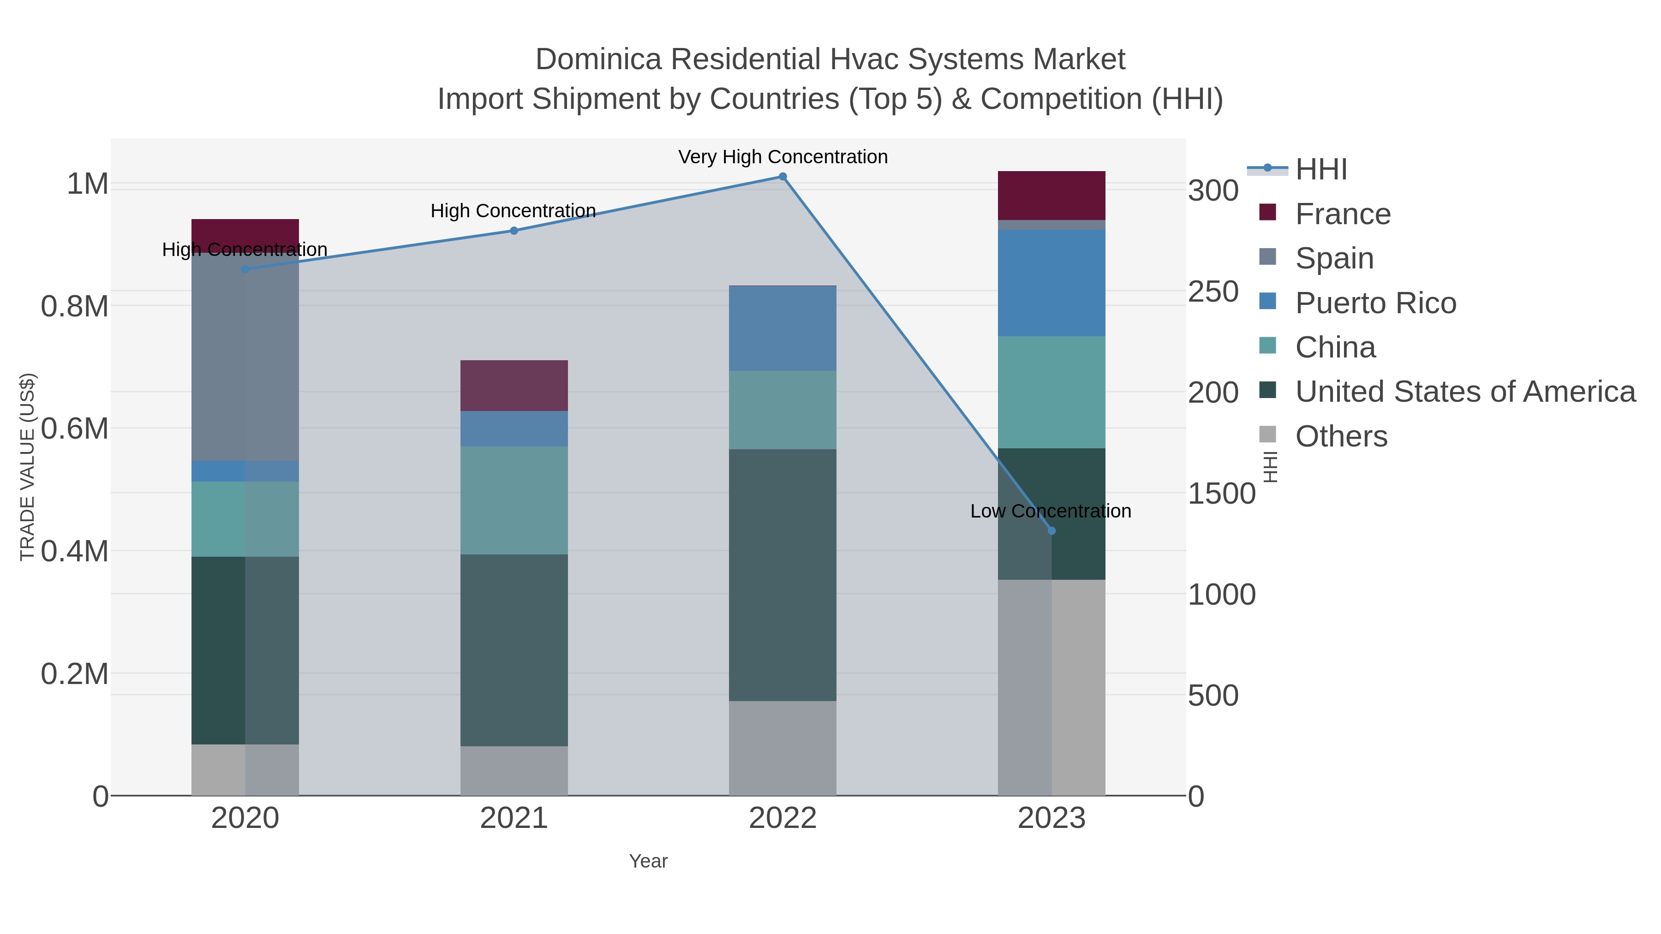
Task: Click the Puerto Rico legend color swatch
Action: (1268, 301)
